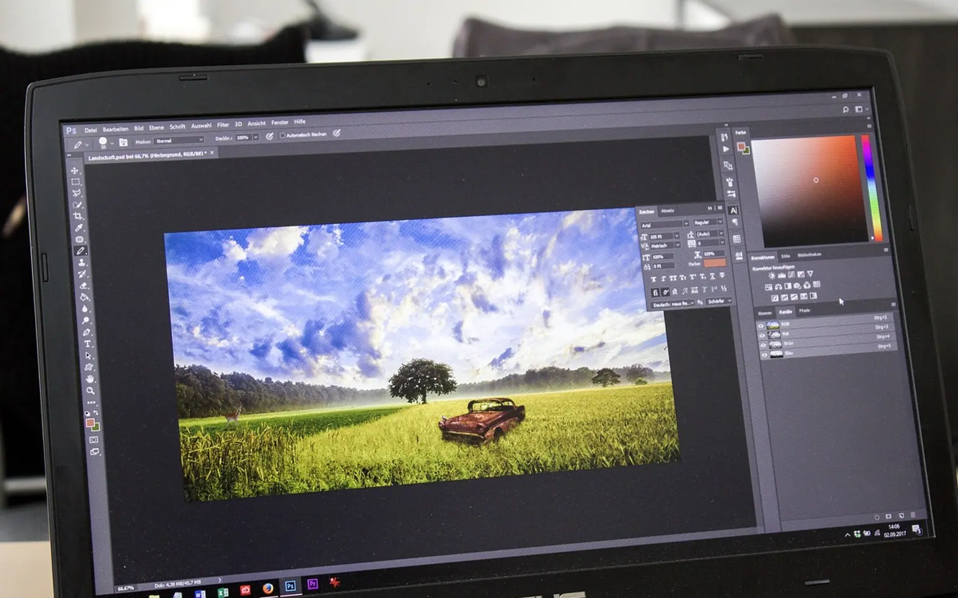Click the Photoshop taskbar icon
958x598 pixels.
coord(290,585)
